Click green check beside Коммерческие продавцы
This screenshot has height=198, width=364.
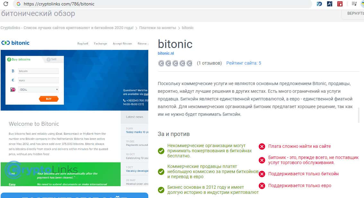tap(161, 172)
